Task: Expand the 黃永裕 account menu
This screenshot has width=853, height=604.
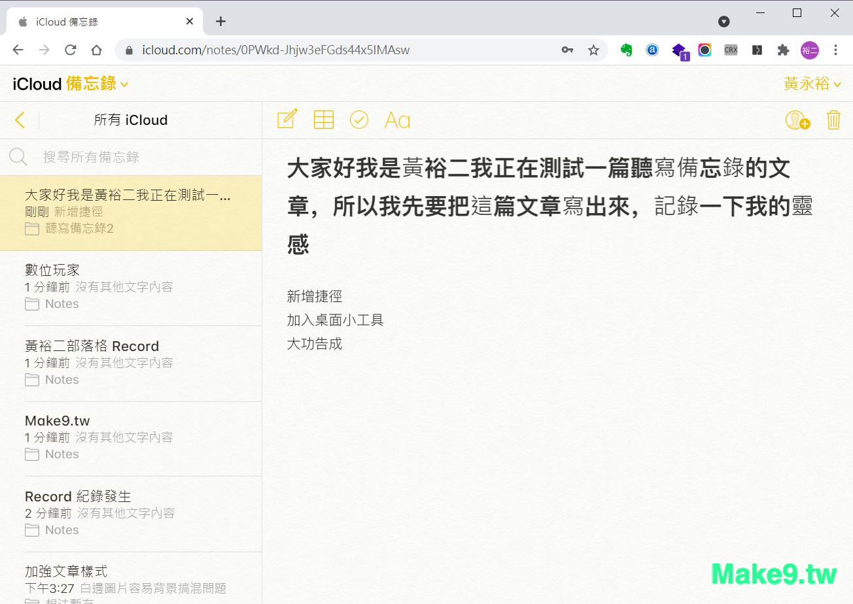Action: pyautogui.click(x=812, y=84)
